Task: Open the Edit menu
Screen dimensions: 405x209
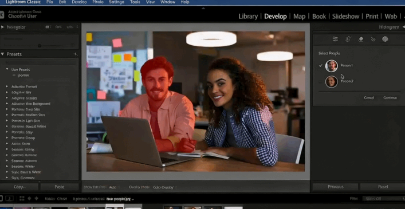Action: tap(62, 2)
